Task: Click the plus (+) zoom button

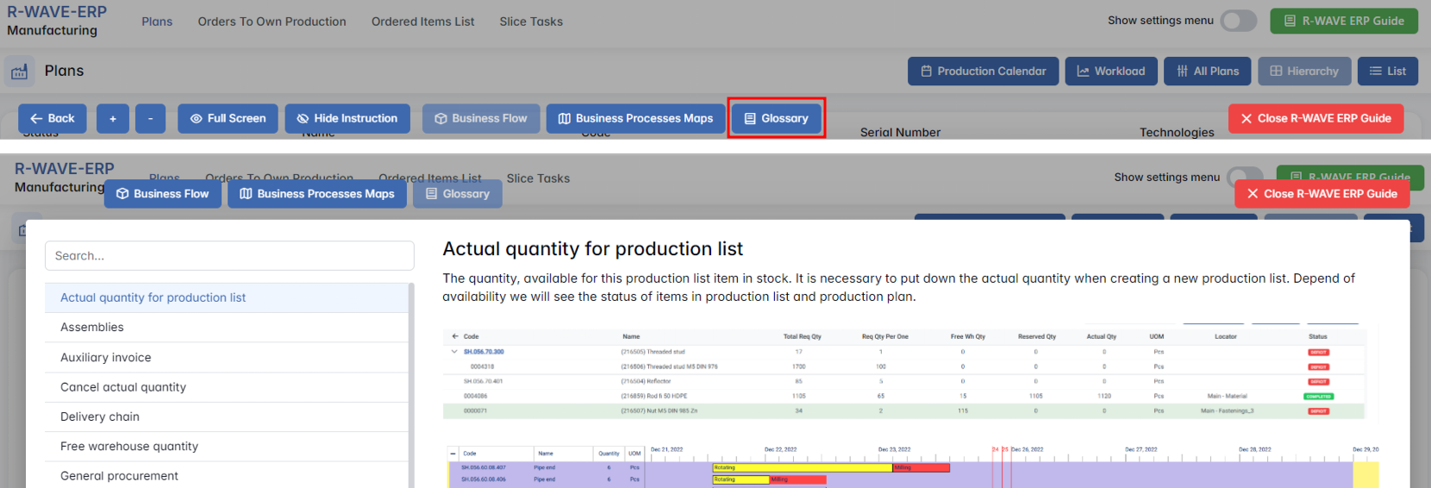Action: 113,118
